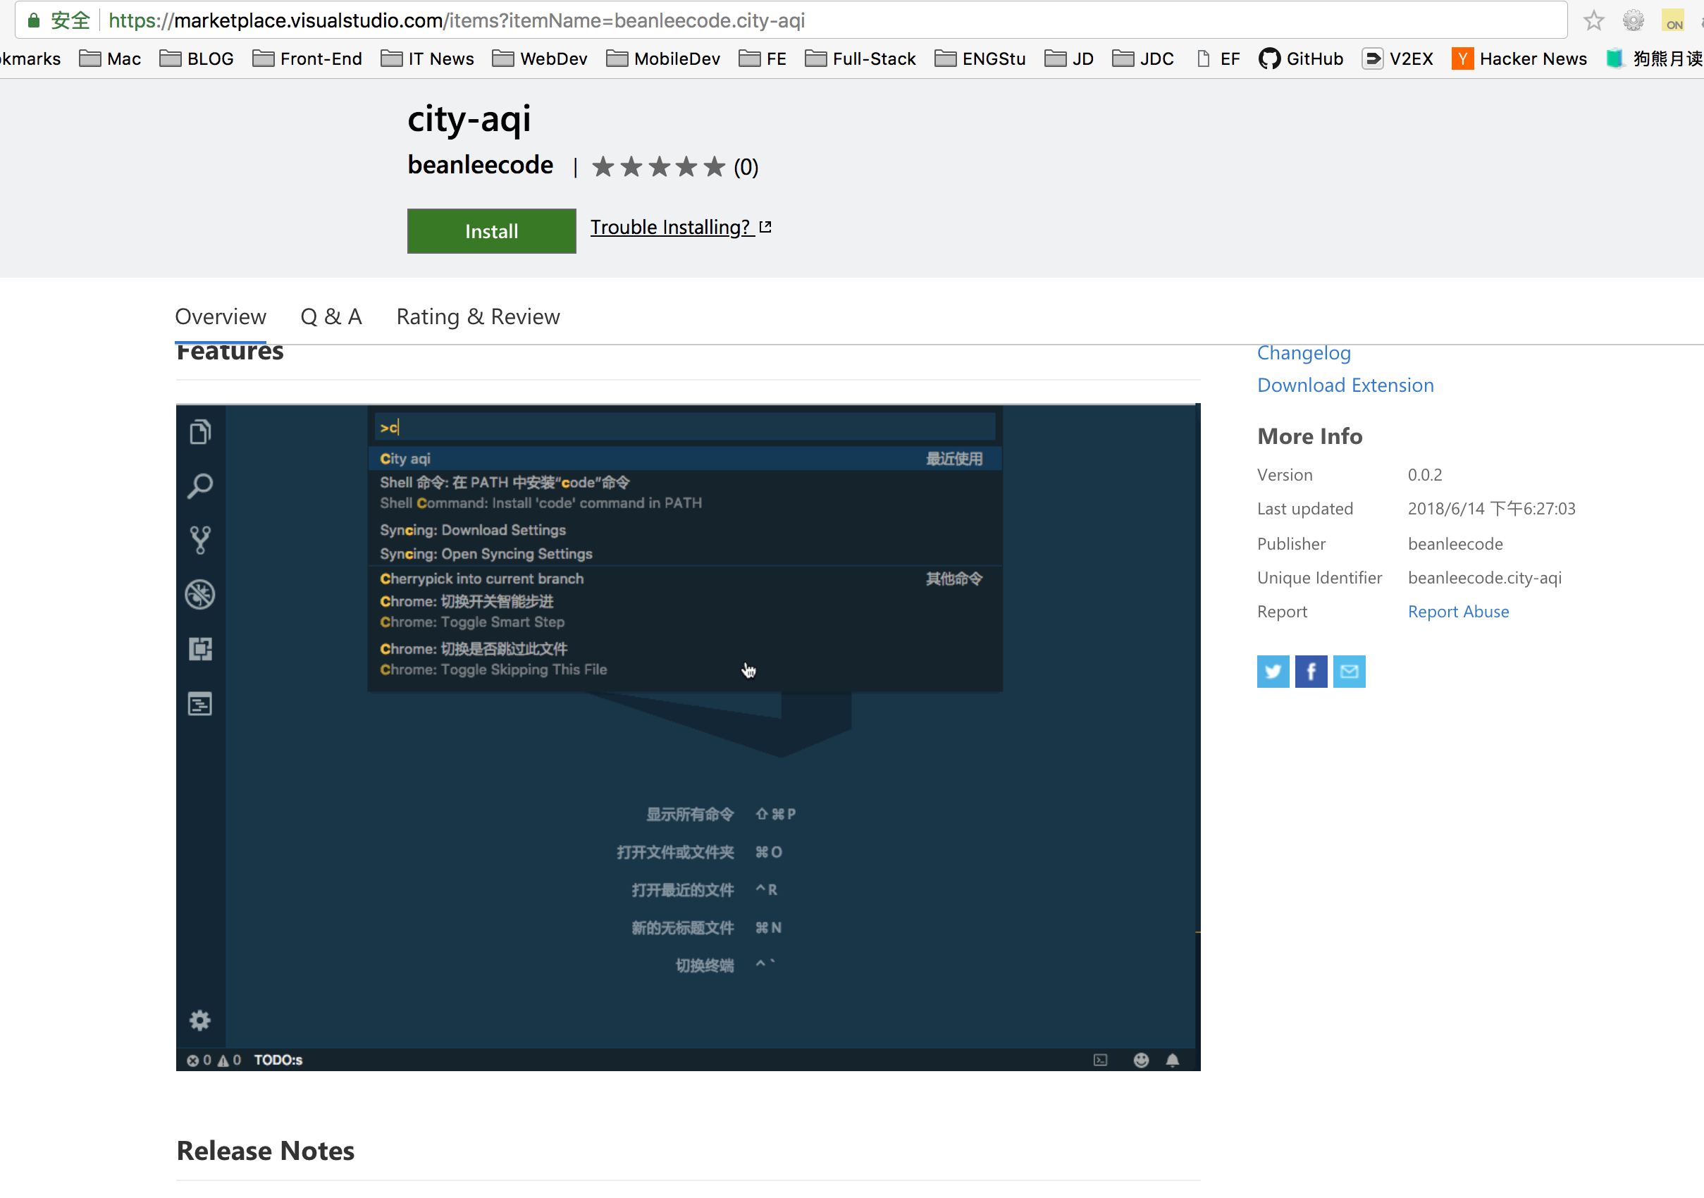The width and height of the screenshot is (1704, 1198).
Task: Click the five-star rating
Action: 658,167
